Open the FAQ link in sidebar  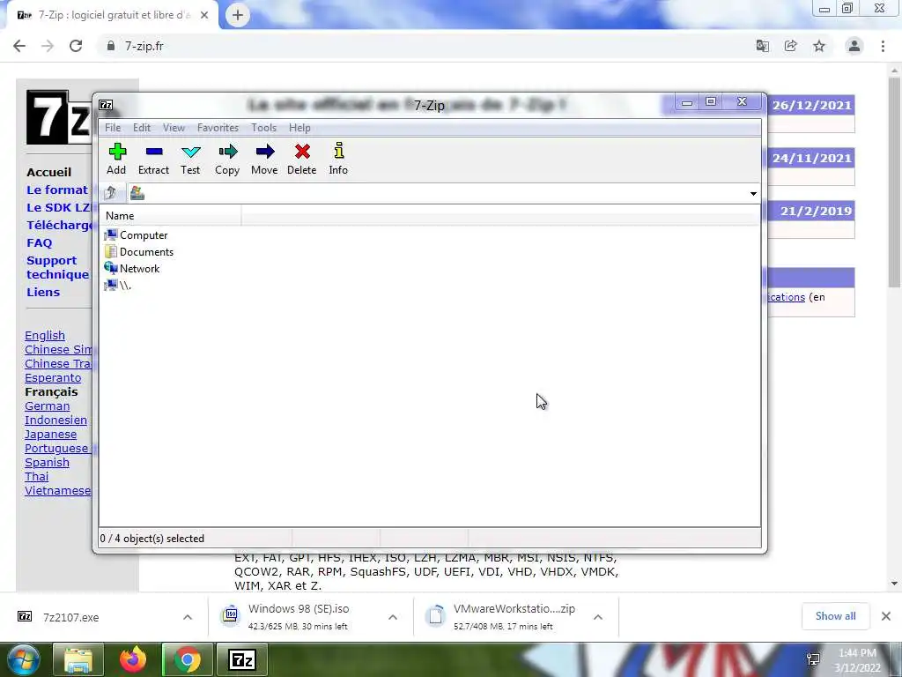point(39,243)
